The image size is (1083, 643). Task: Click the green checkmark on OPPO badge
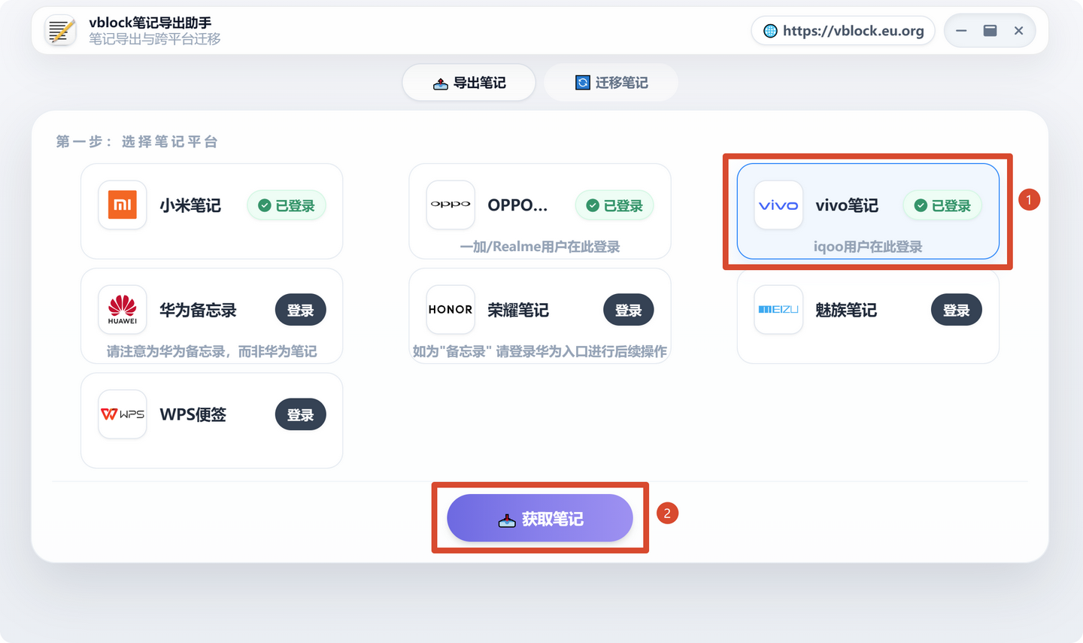pos(593,205)
